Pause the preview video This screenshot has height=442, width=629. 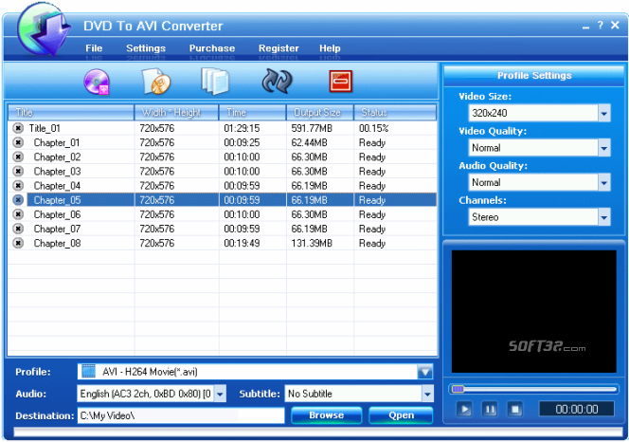490,410
